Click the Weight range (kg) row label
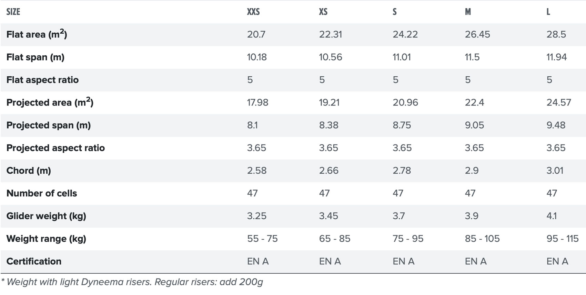 point(46,239)
